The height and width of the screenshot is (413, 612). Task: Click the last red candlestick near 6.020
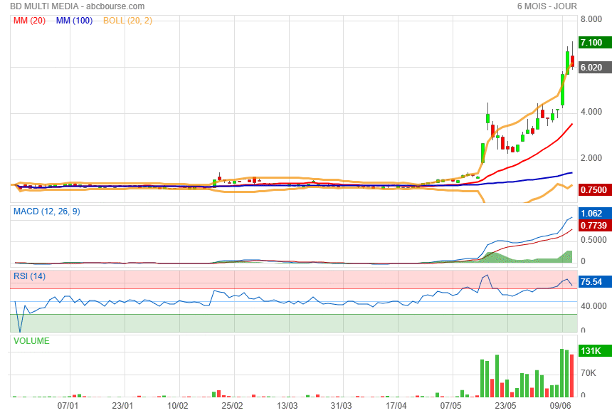tap(572, 61)
